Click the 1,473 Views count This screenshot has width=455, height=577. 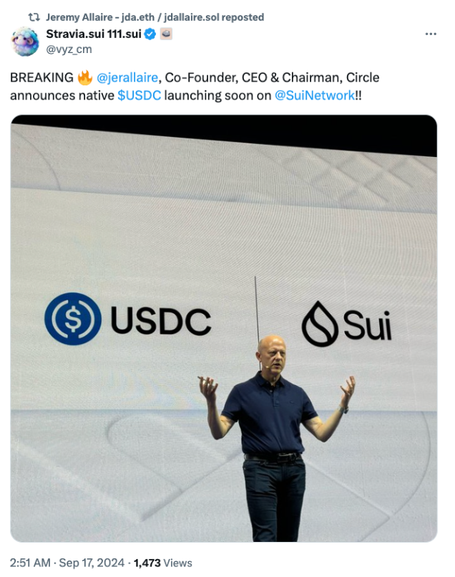coord(162,563)
